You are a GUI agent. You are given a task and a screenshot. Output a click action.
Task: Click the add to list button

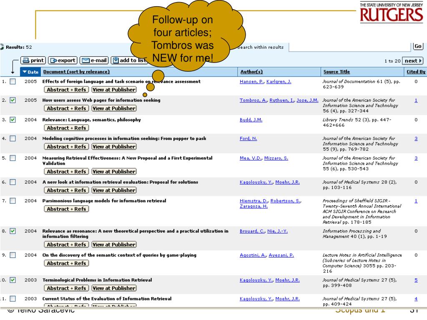click(x=129, y=60)
